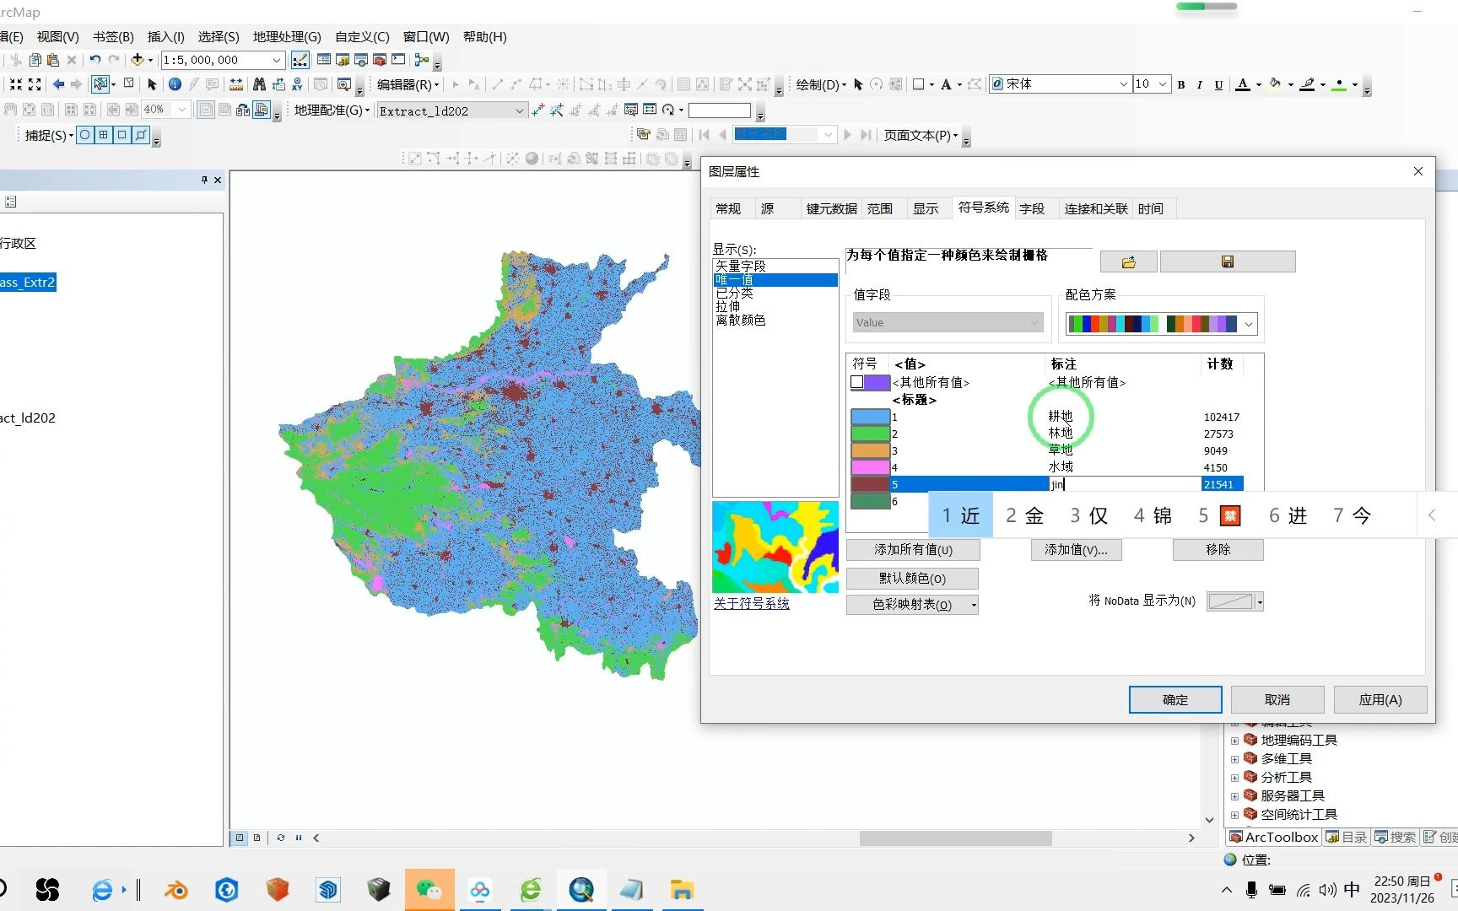Click the 确定 button

pyautogui.click(x=1174, y=699)
